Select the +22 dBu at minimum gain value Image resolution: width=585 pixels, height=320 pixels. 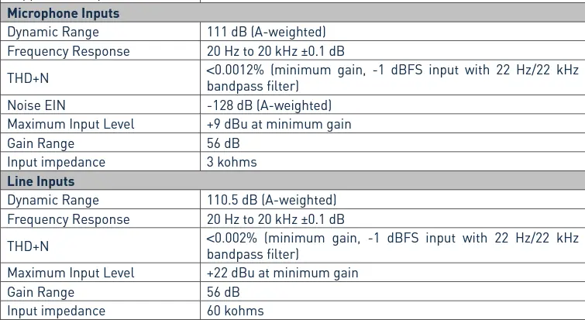(x=282, y=273)
